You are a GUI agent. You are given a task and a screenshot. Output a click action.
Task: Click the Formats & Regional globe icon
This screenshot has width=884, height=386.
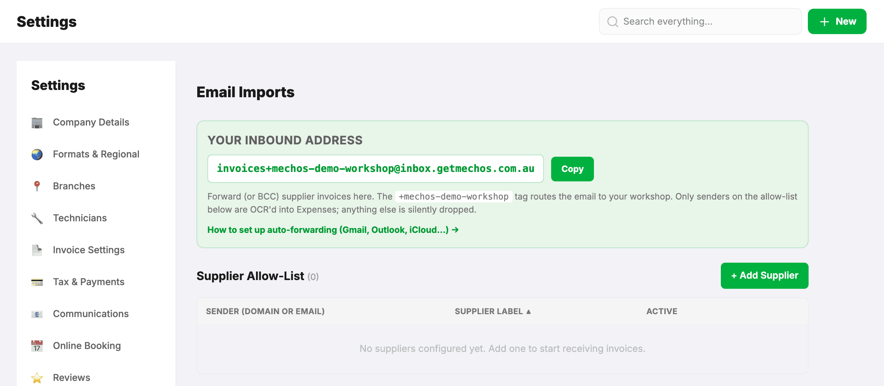[x=37, y=155]
